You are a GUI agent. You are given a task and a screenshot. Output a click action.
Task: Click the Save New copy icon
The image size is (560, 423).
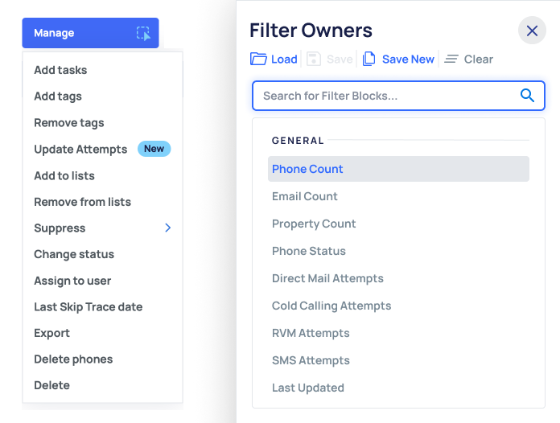[x=369, y=59]
